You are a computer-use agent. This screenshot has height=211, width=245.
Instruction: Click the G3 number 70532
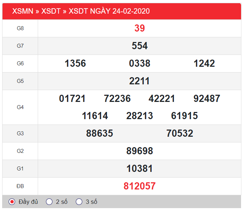pyautogui.click(x=180, y=133)
